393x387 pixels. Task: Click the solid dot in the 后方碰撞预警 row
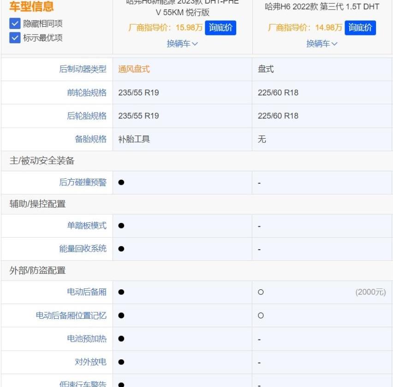coord(121,182)
